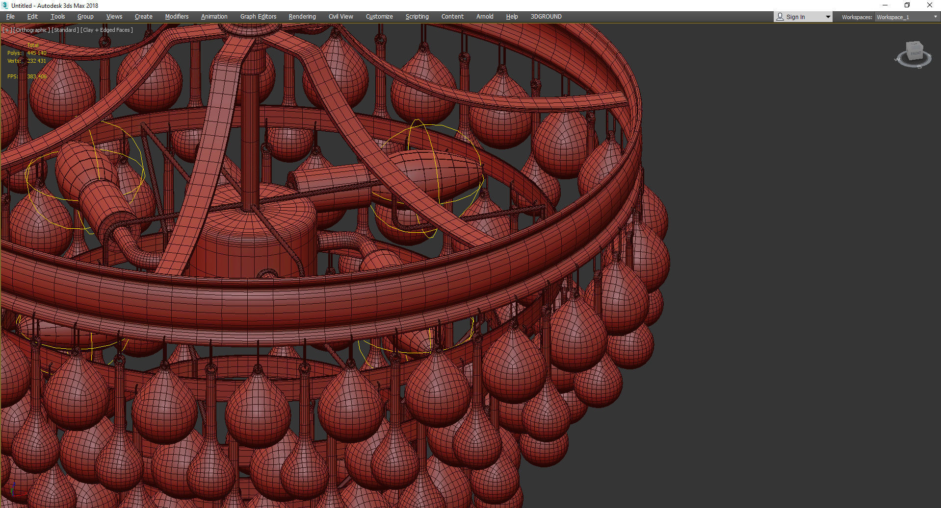Open the Help menu

[x=512, y=17]
